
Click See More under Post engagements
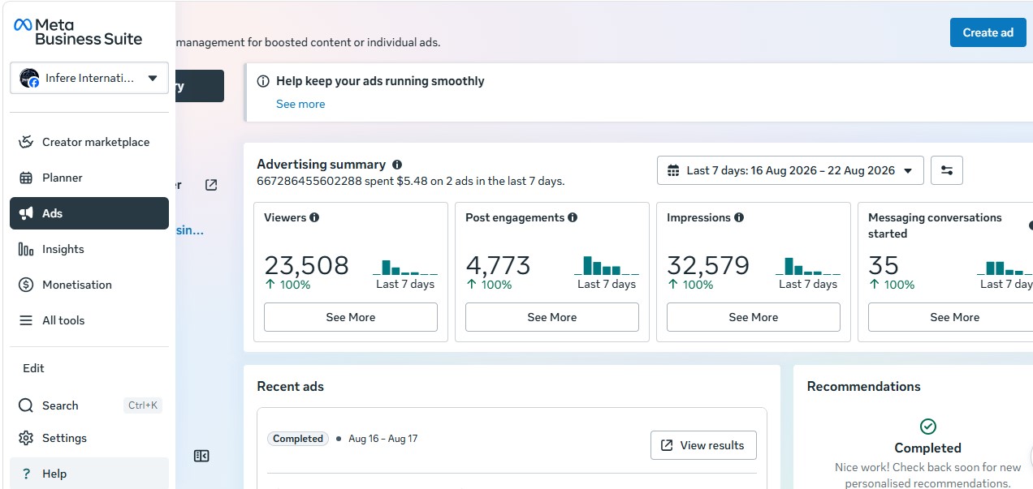[x=552, y=317]
